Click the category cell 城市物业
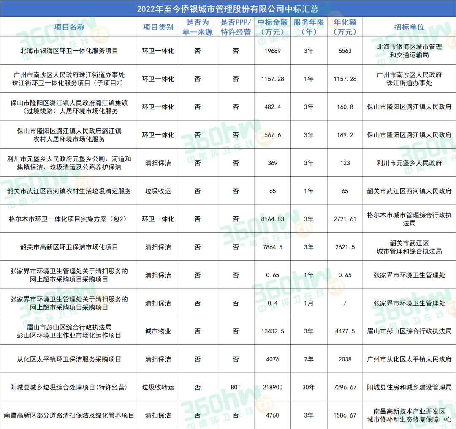456x429 pixels. click(x=158, y=331)
